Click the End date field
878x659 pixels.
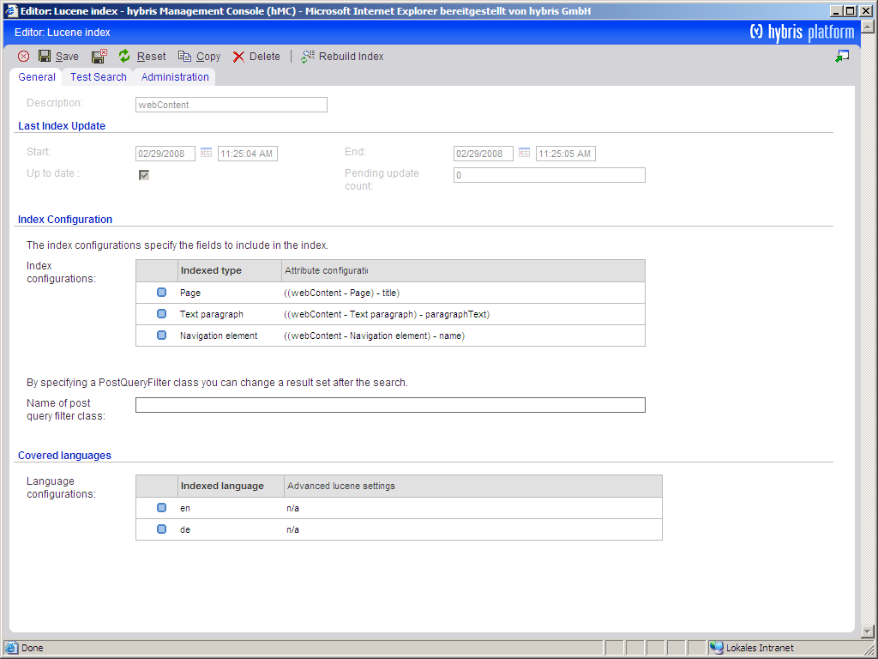484,154
